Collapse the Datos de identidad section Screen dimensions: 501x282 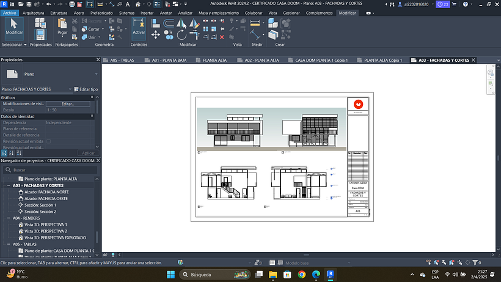point(92,116)
